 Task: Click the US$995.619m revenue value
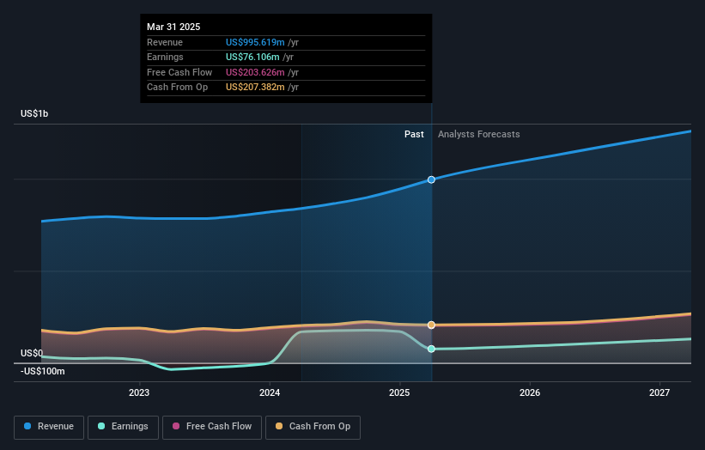(255, 42)
